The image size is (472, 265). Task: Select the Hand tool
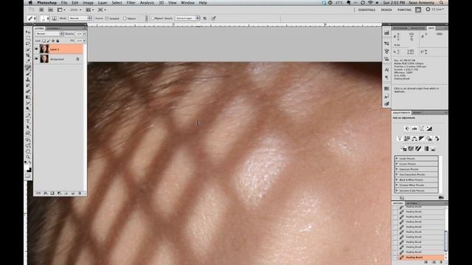click(28, 152)
